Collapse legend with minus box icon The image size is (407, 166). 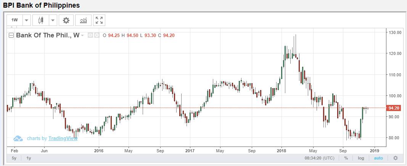(x=11, y=35)
